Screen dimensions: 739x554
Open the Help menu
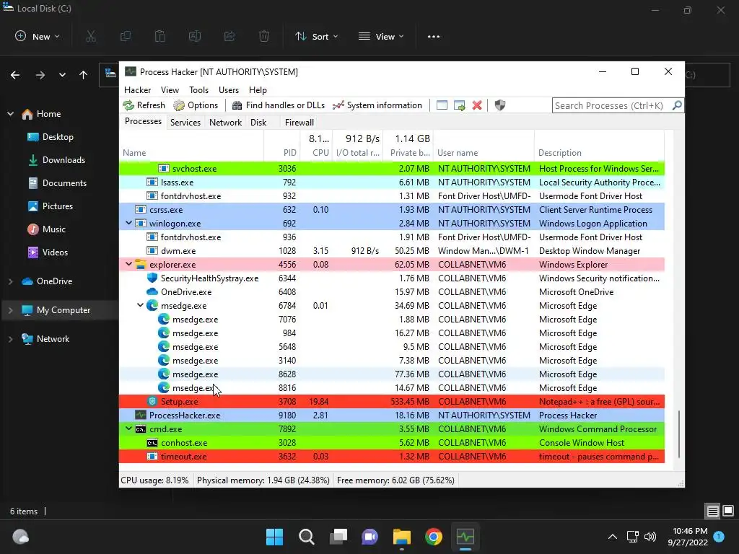coord(258,90)
